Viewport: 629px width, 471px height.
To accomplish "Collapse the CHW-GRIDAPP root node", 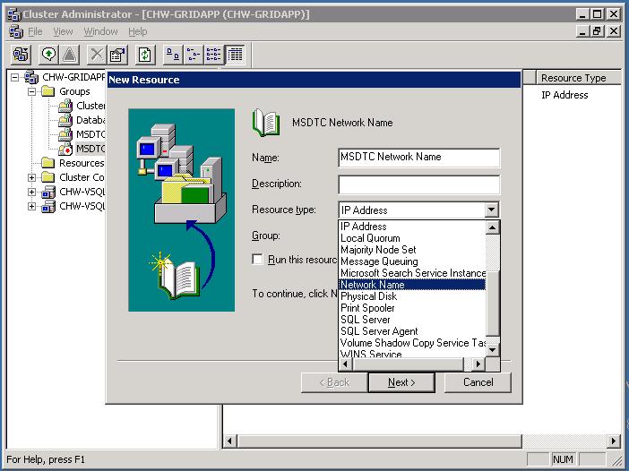I will [15, 77].
